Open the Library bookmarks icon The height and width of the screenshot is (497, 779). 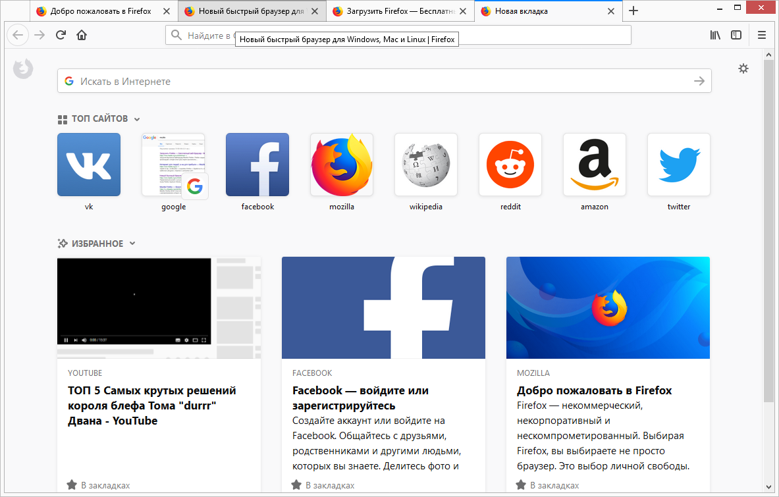click(x=715, y=35)
